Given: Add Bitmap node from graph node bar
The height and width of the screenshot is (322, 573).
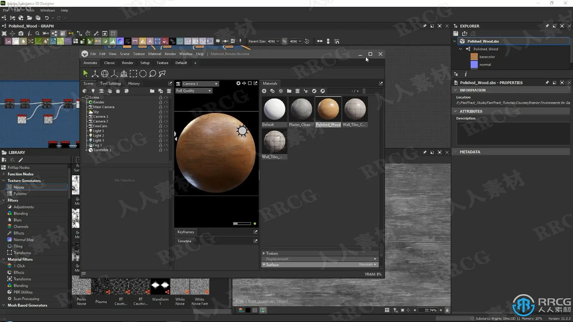Looking at the screenshot, I should click(8, 41).
